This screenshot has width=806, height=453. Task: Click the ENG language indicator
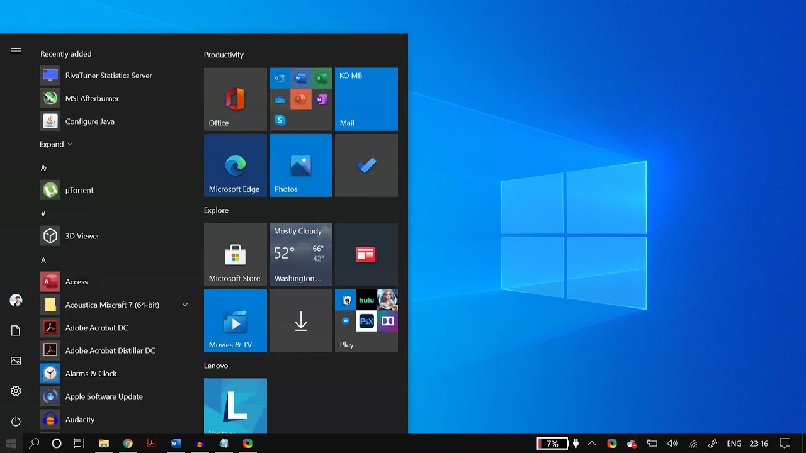[734, 444]
